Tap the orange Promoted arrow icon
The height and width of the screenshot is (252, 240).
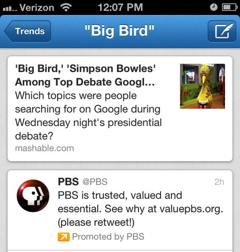pos(64,237)
